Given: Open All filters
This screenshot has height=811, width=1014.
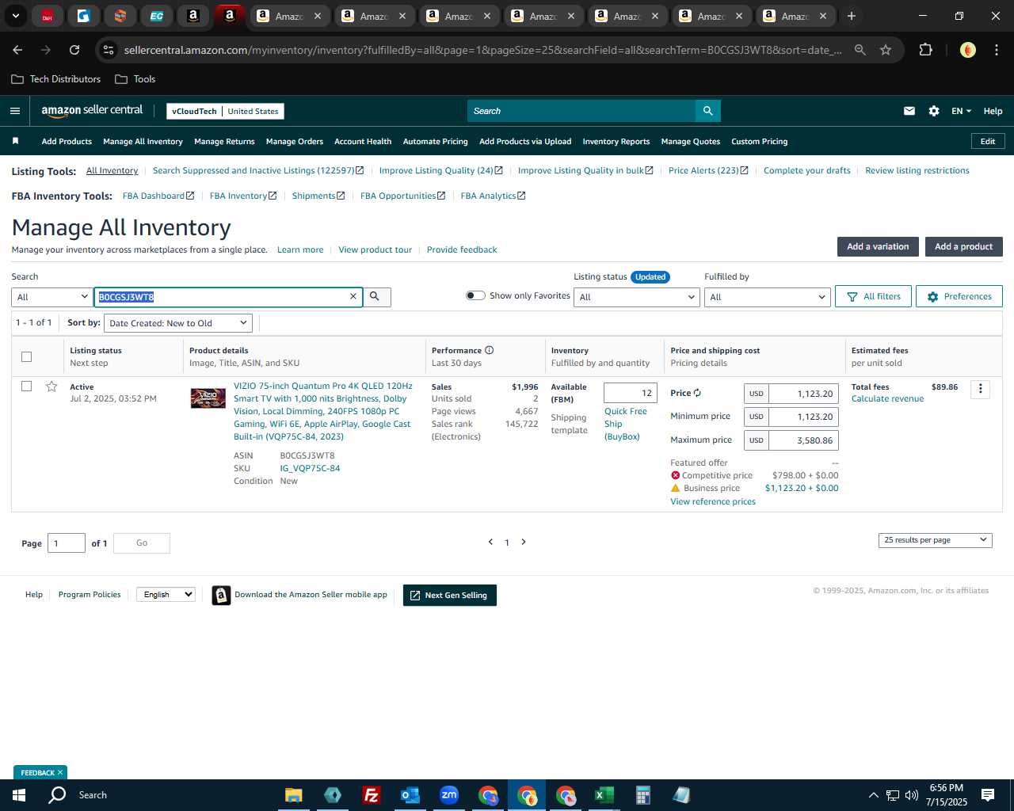Looking at the screenshot, I should (x=874, y=296).
